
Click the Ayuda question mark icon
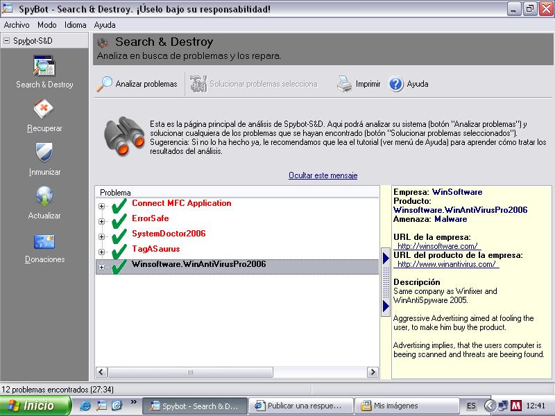pyautogui.click(x=396, y=84)
